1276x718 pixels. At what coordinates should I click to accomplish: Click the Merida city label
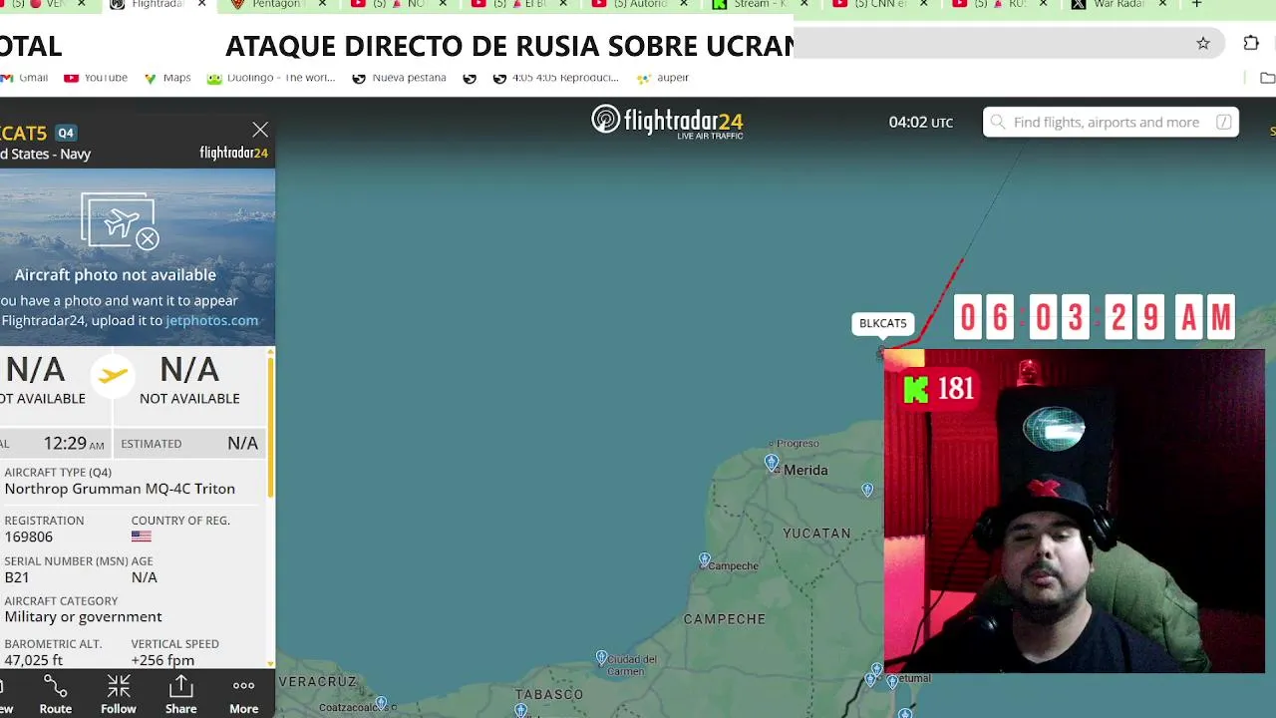tap(805, 470)
